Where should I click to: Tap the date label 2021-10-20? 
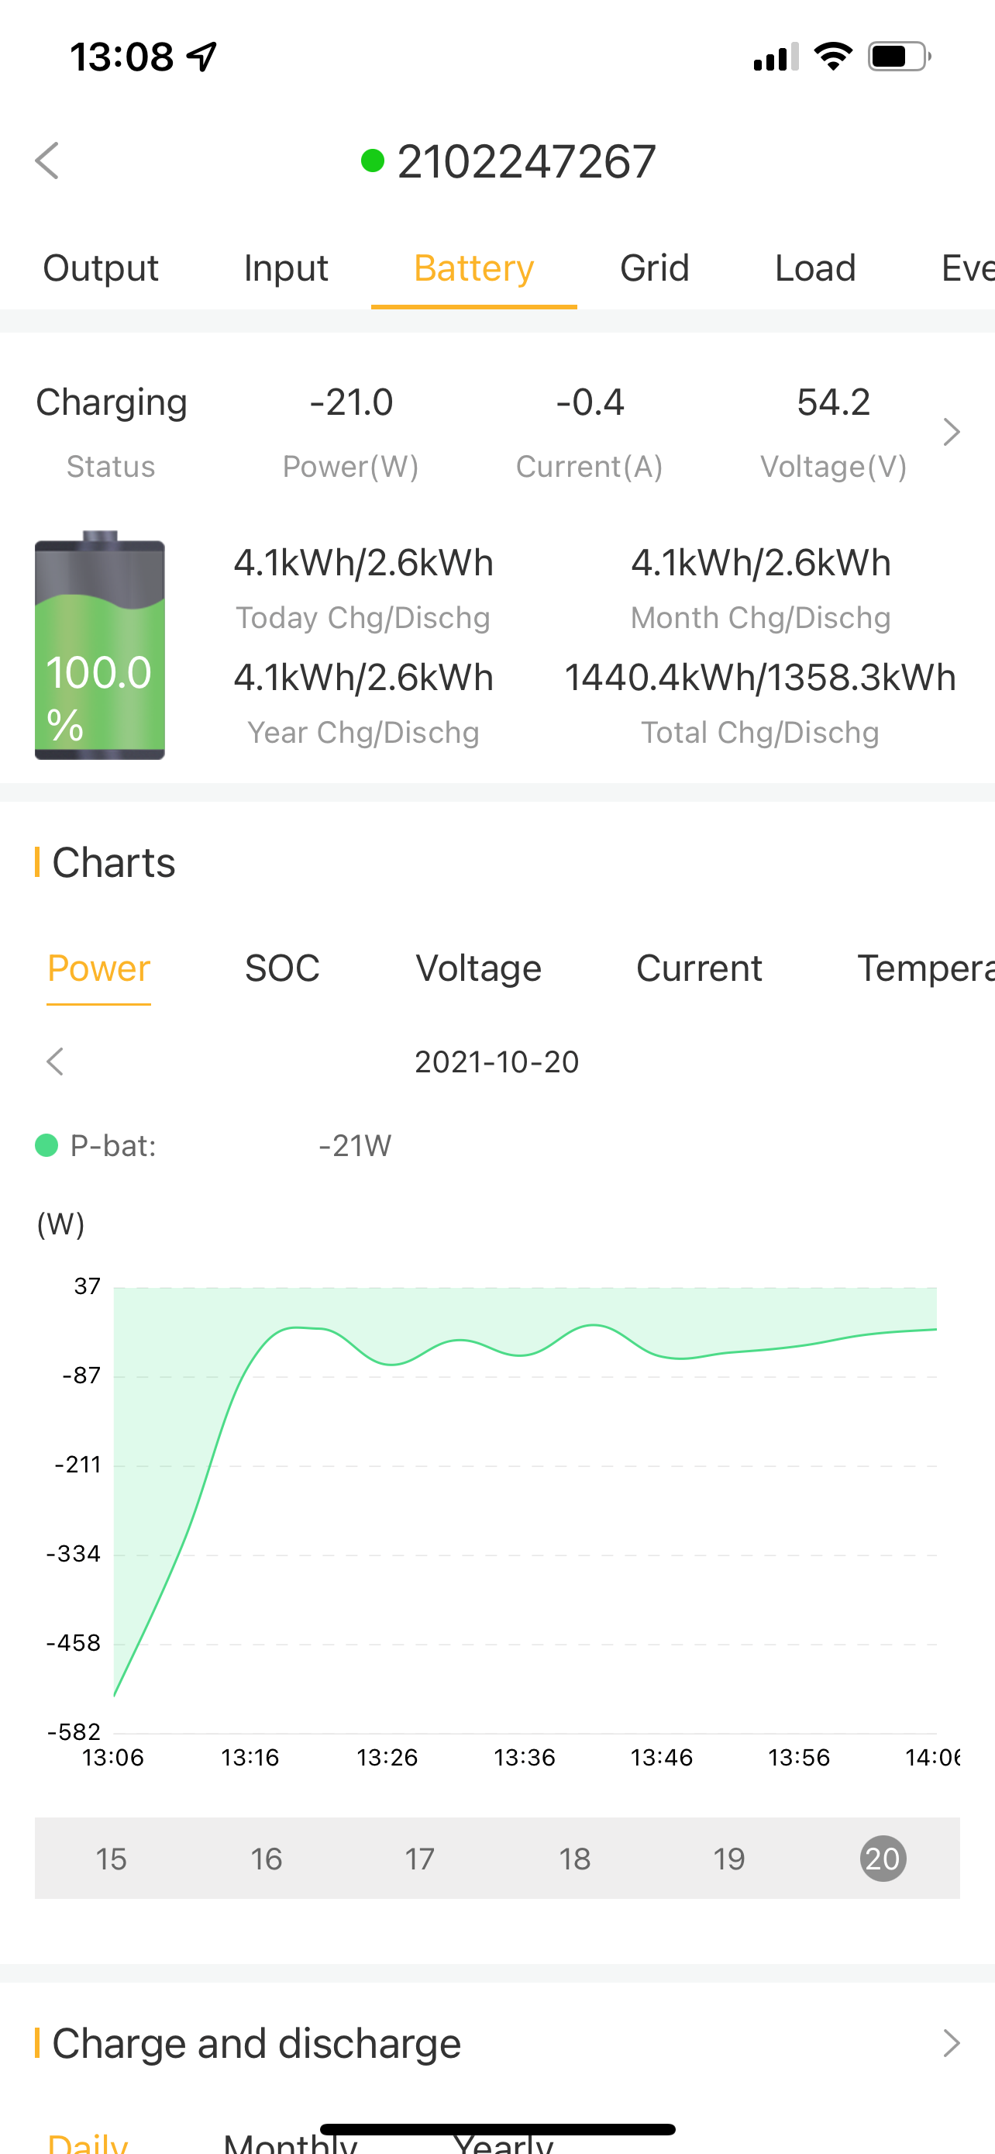[x=497, y=1062]
